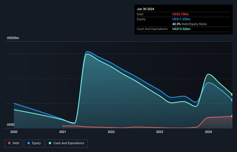Click Cash And Equivalents label in tooltip

(152, 29)
